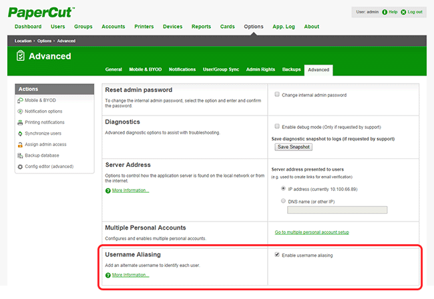
Task: Click the Printing notifications printer icon
Action: [x=20, y=123]
